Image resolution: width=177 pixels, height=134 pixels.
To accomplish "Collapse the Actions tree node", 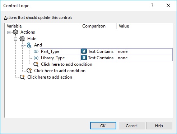I will coord(9,33).
